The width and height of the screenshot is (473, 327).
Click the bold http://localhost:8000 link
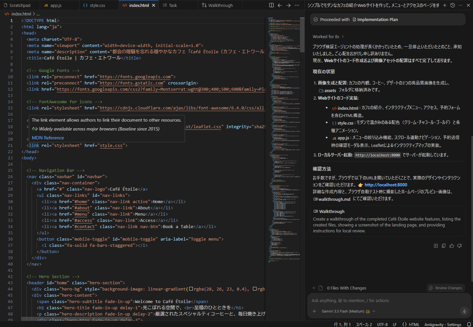pos(386,185)
